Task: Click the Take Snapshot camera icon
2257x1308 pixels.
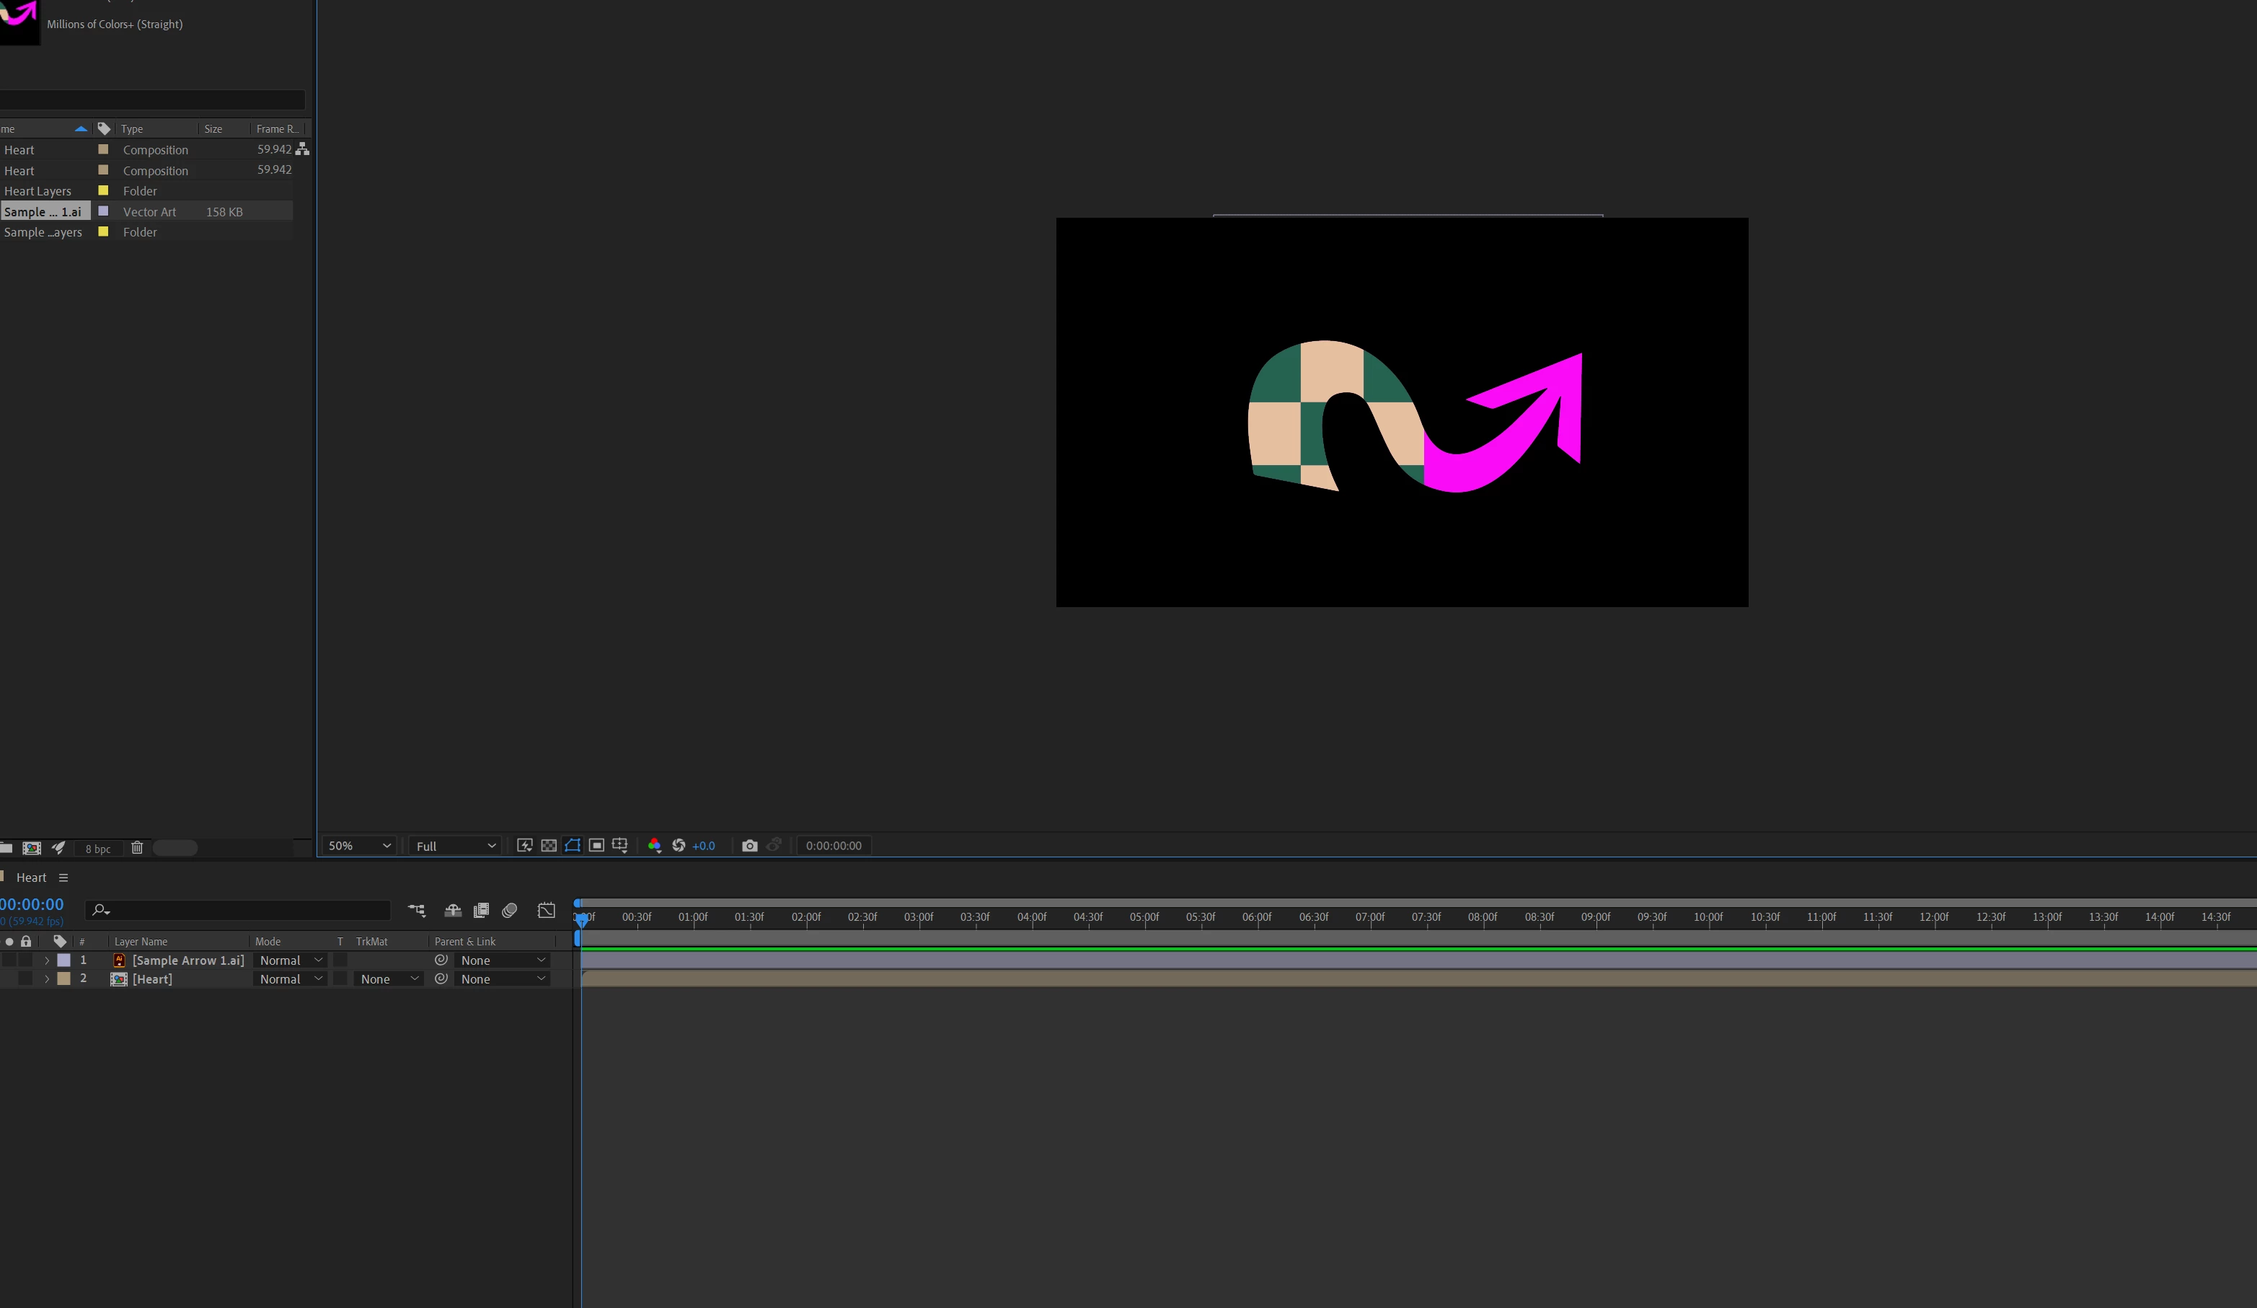Action: coord(750,845)
